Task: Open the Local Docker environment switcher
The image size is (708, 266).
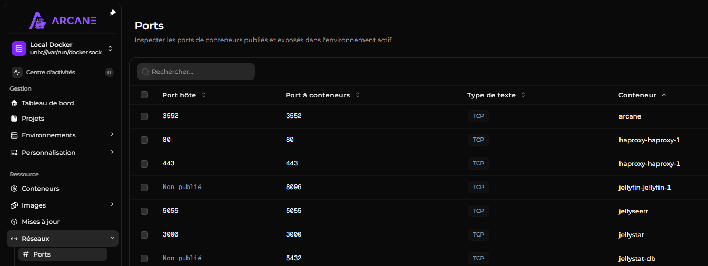Action: pos(63,48)
